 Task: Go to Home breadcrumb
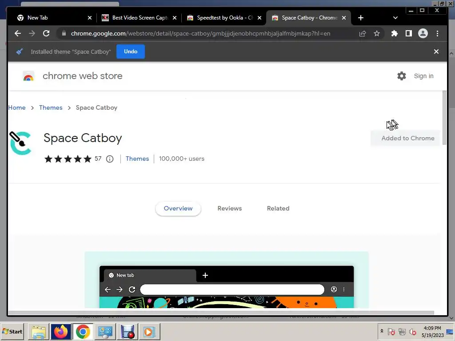click(x=17, y=107)
